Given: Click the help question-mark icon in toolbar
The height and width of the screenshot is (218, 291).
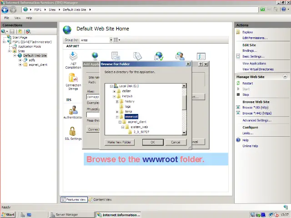Looking at the screenshot, I should (x=283, y=9).
